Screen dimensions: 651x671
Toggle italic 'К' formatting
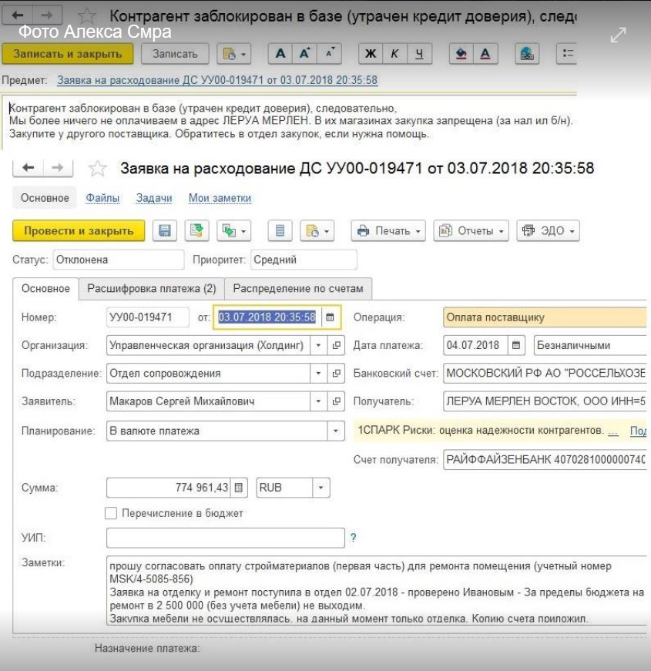point(394,54)
